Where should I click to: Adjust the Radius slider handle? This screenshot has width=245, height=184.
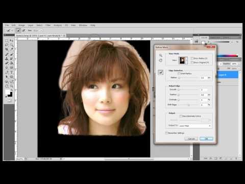[179, 78]
